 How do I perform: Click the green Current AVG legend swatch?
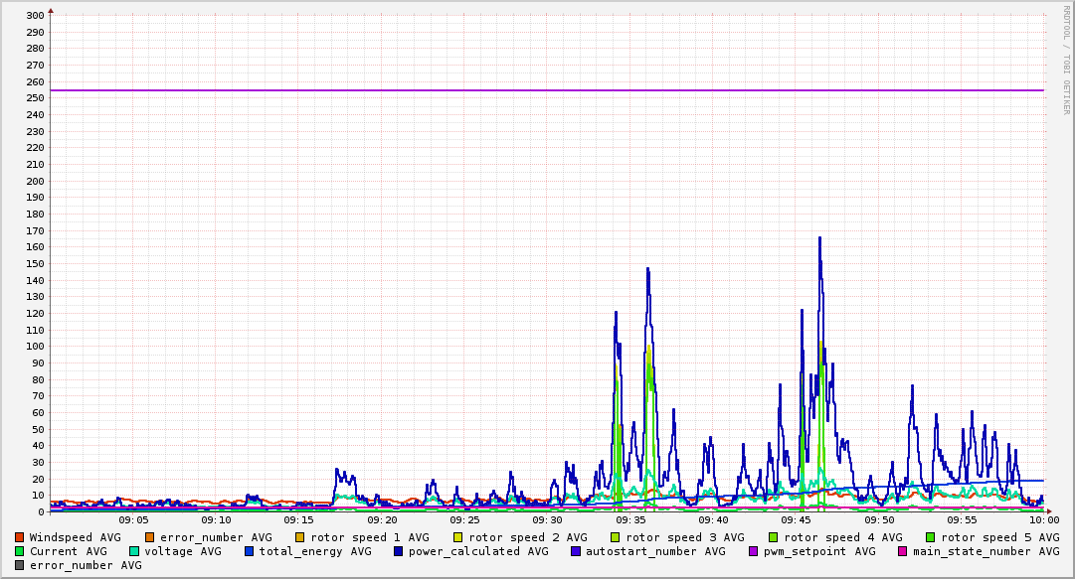[x=20, y=551]
